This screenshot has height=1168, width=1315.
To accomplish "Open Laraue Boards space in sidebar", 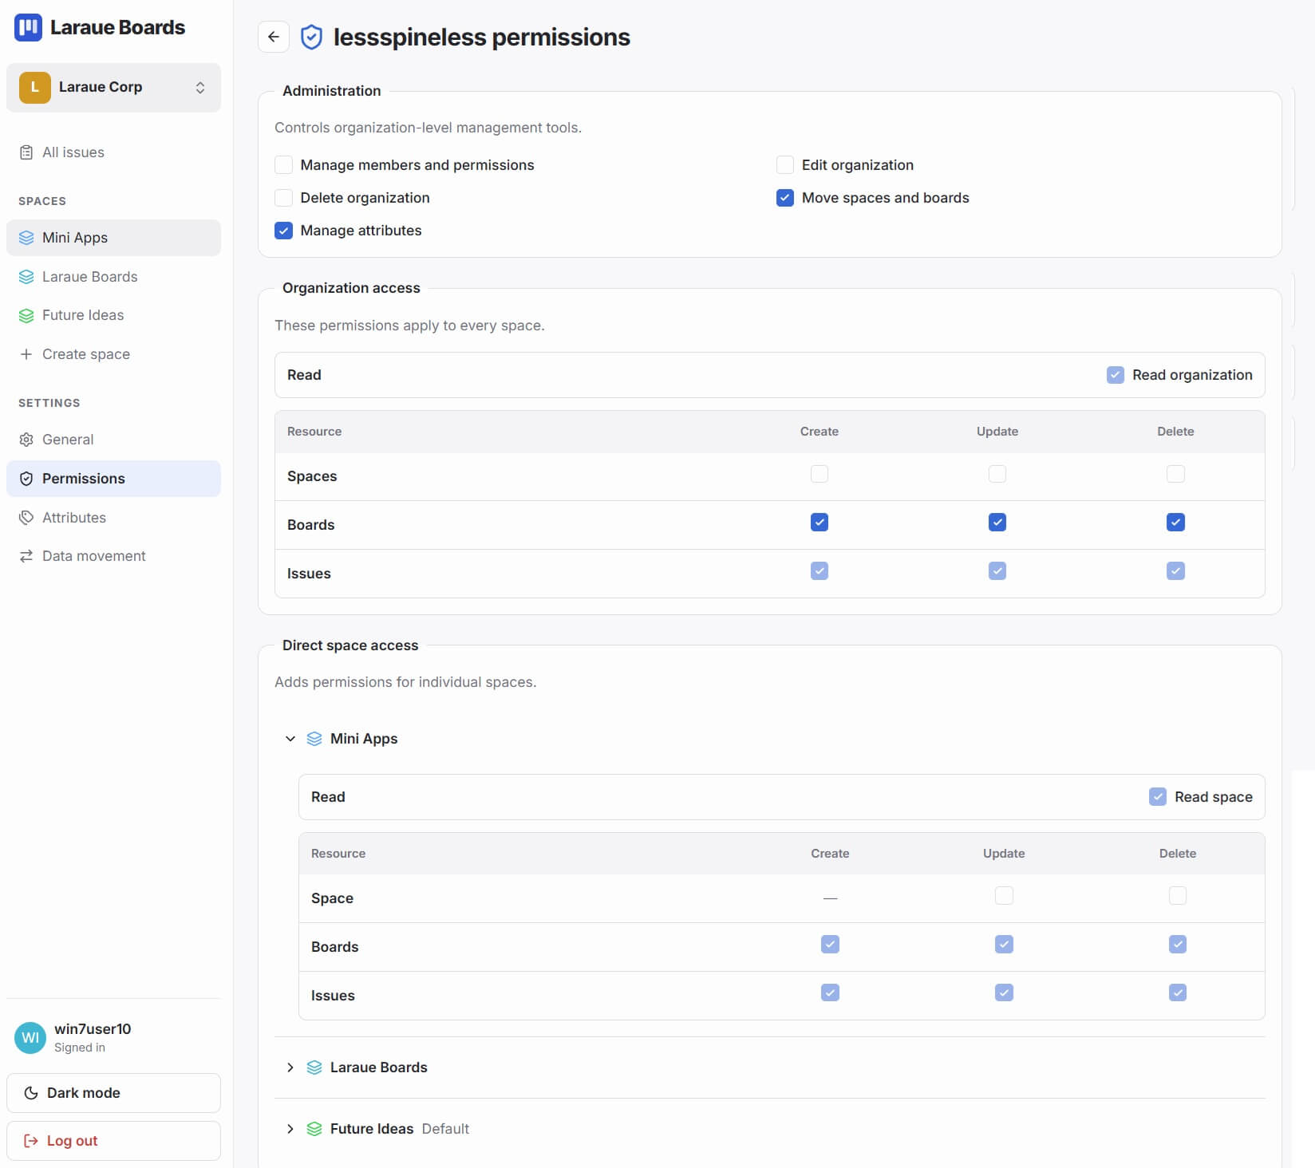I will point(113,277).
